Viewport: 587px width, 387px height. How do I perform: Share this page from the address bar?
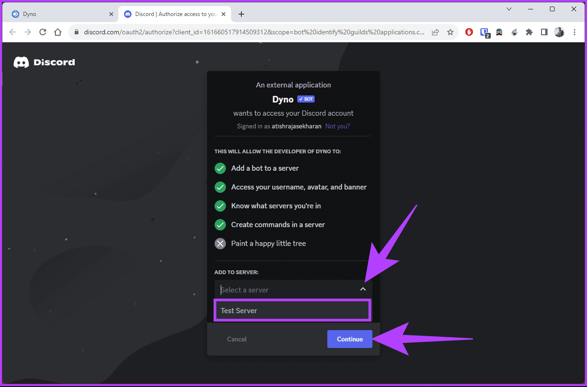point(435,32)
